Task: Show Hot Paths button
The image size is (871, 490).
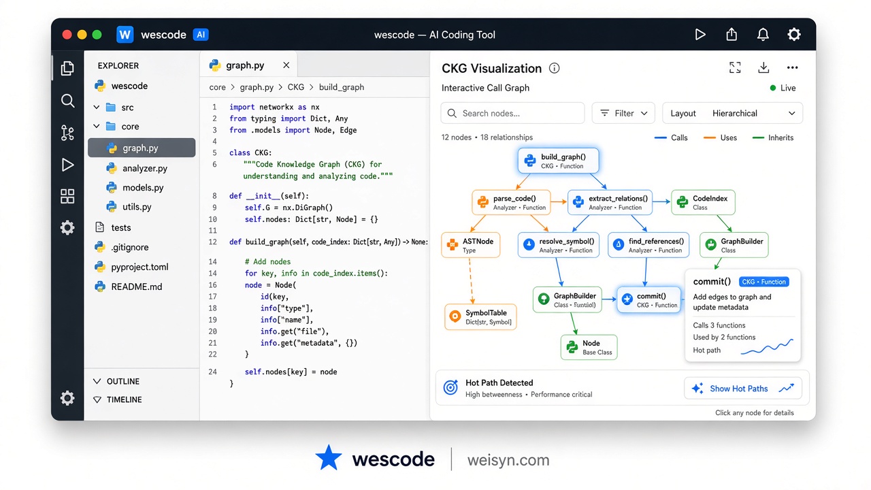Action: point(743,389)
